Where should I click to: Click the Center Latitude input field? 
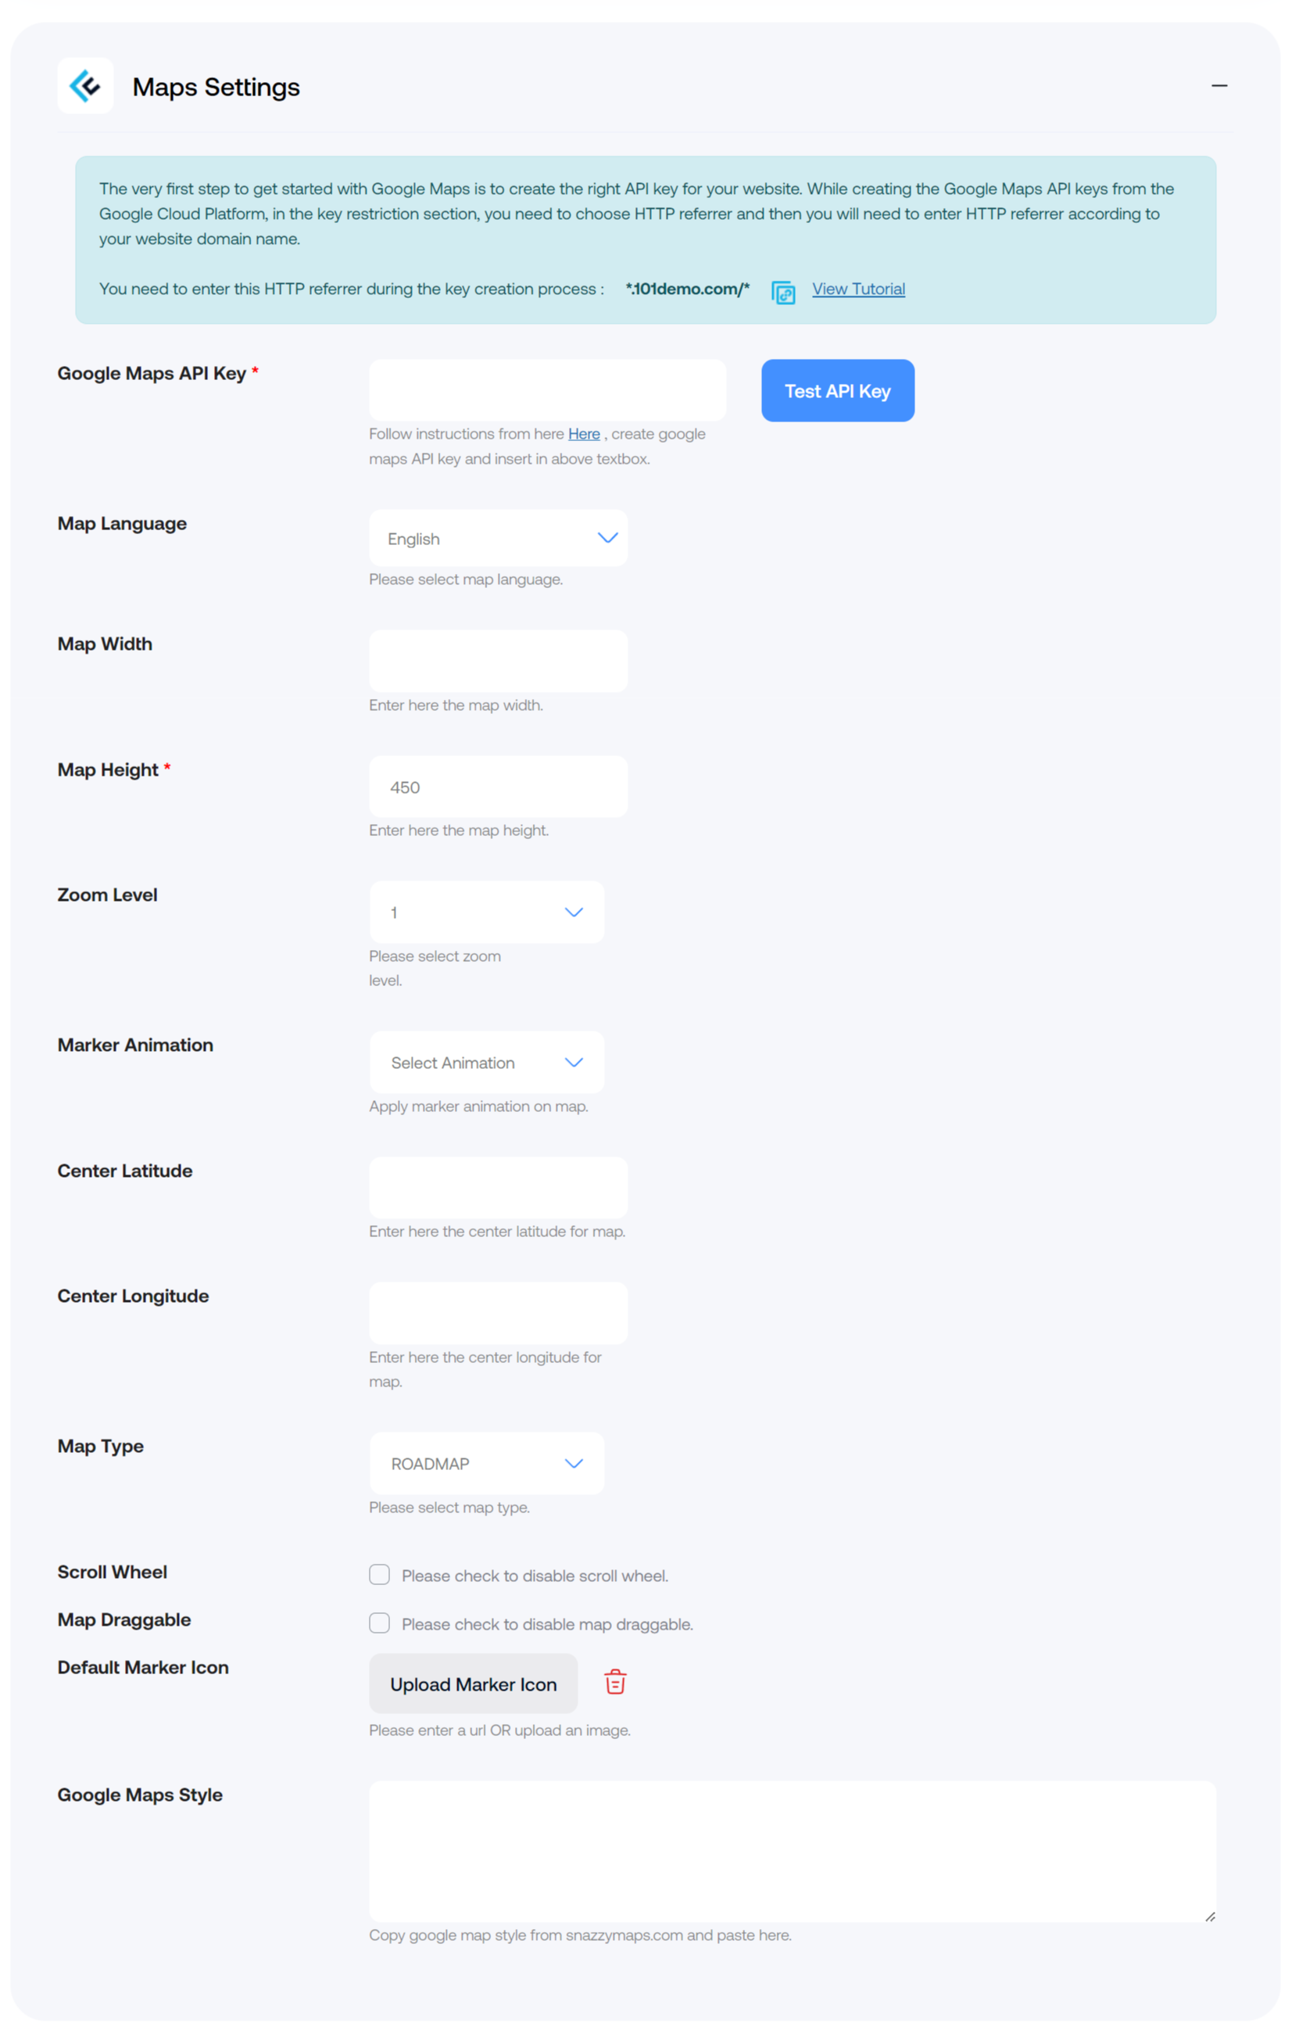pyautogui.click(x=497, y=1187)
